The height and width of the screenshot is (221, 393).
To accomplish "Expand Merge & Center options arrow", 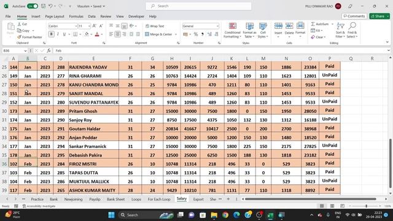I will (x=176, y=34).
